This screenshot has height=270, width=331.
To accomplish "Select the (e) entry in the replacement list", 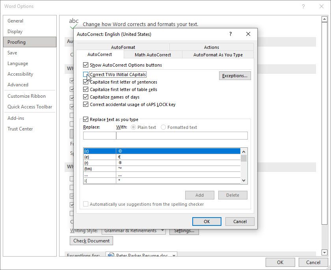I will click(x=118, y=157).
